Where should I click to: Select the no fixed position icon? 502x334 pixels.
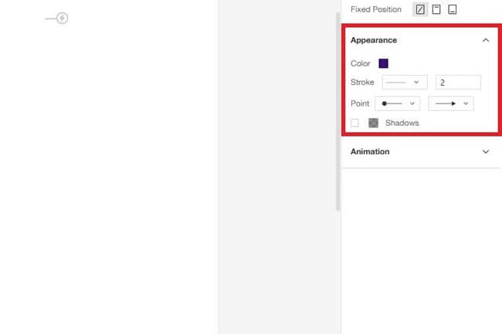(x=420, y=9)
